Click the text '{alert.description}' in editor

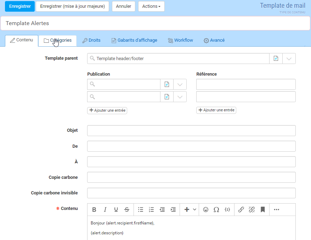pyautogui.click(x=107, y=233)
